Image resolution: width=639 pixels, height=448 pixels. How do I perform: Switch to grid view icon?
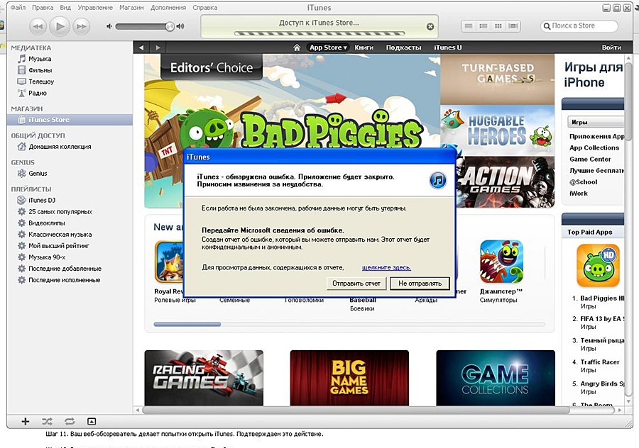click(498, 26)
